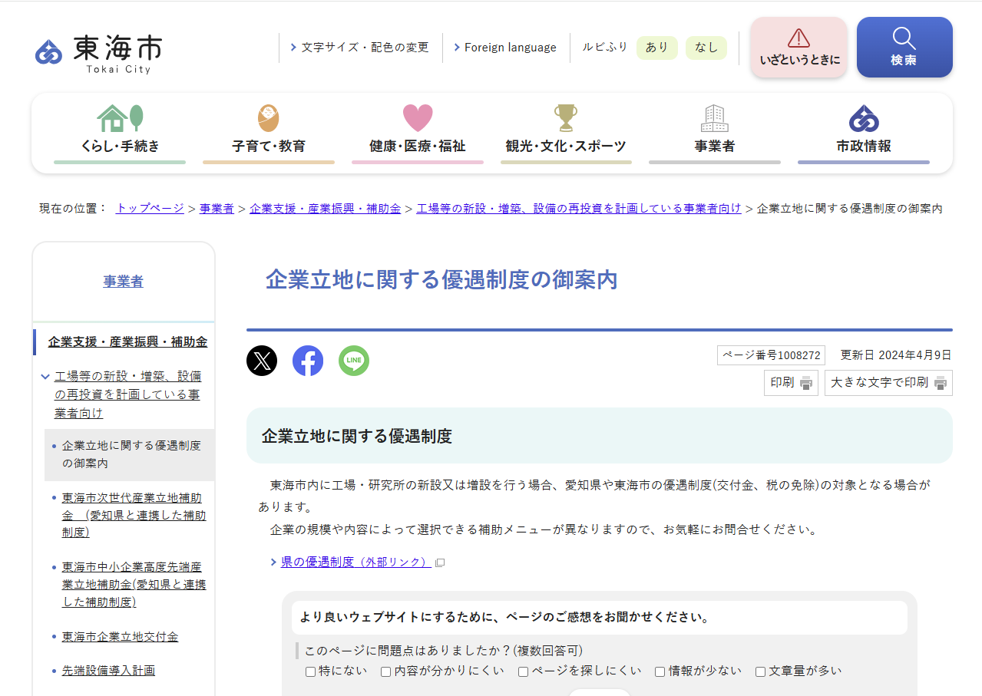Open 東海市企業立地交付金 sidebar link
The height and width of the screenshot is (696, 982).
120,637
